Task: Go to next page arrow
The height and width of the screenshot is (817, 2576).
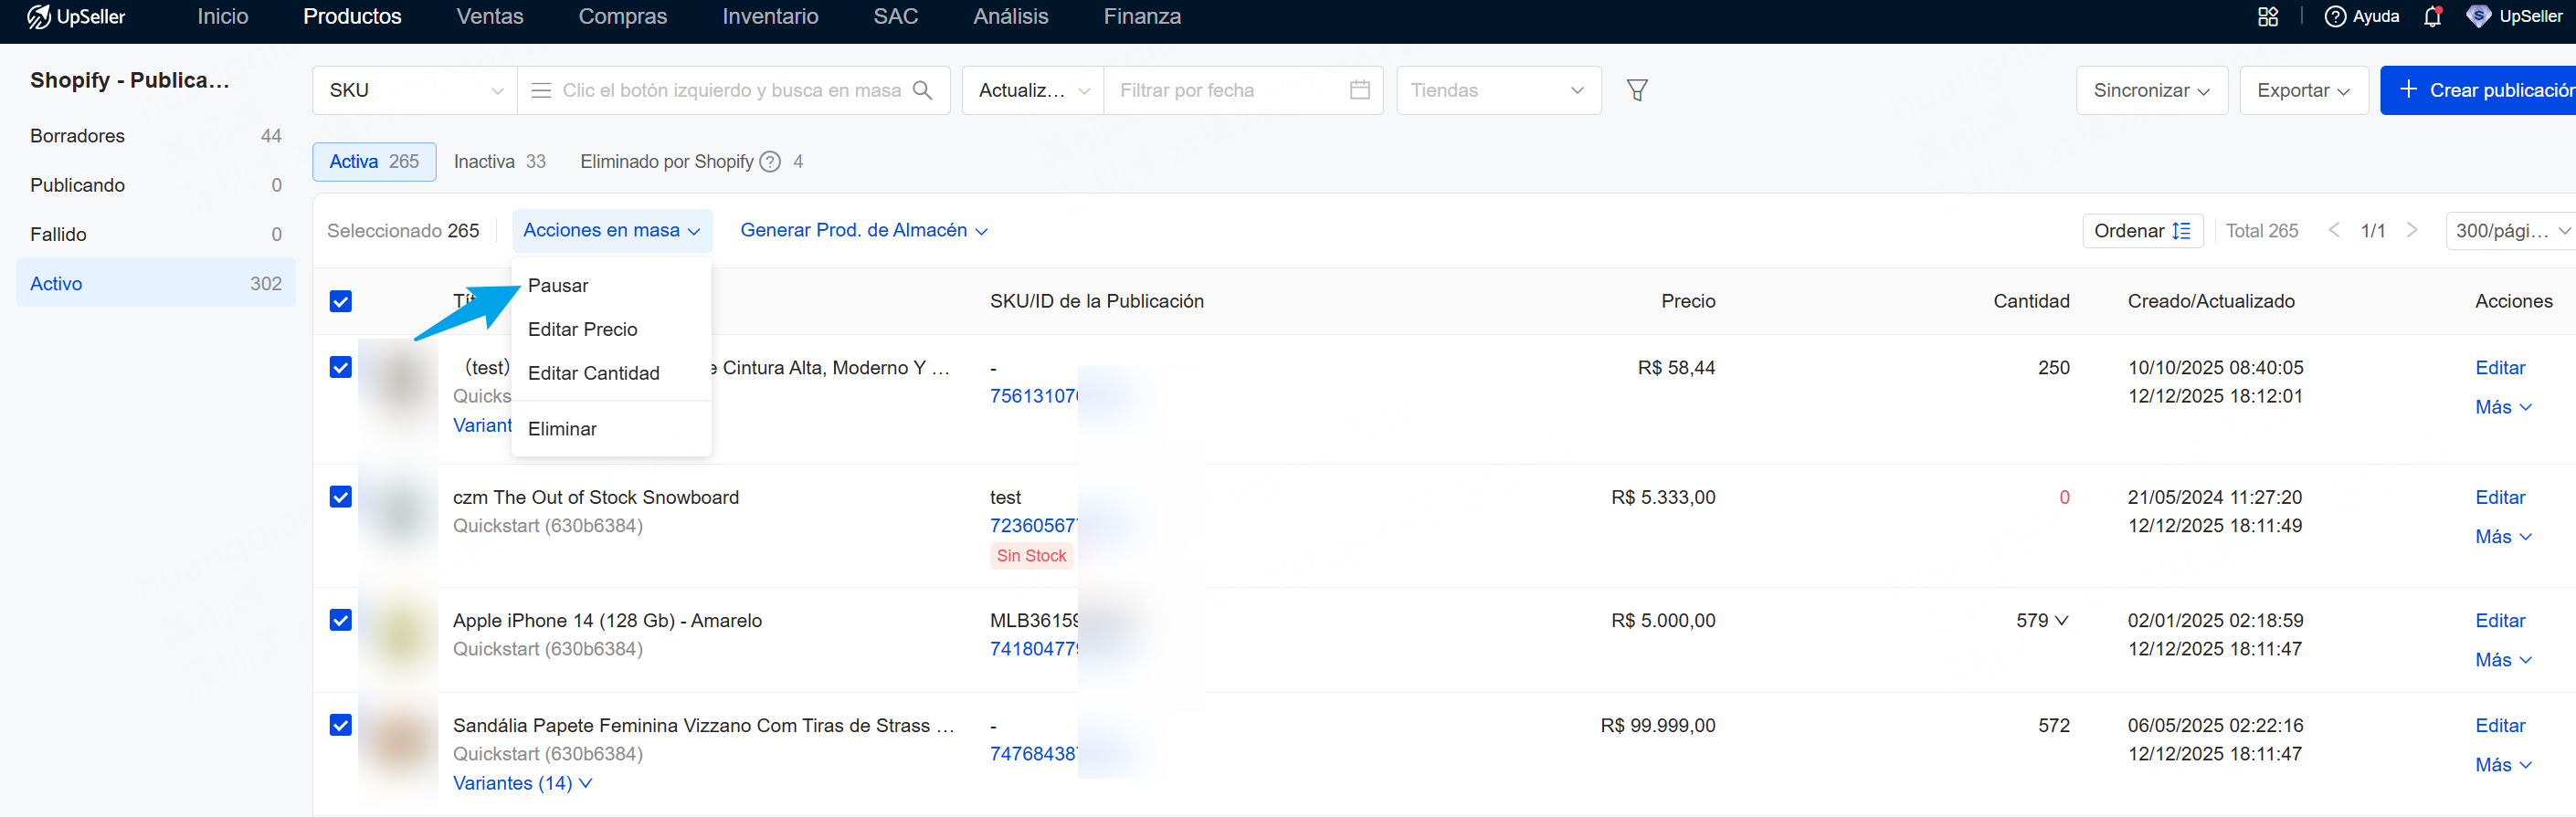Action: coord(2412,231)
